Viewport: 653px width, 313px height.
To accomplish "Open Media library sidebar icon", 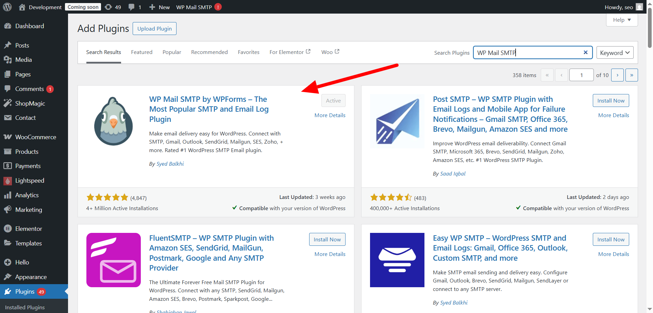I will (x=8, y=60).
